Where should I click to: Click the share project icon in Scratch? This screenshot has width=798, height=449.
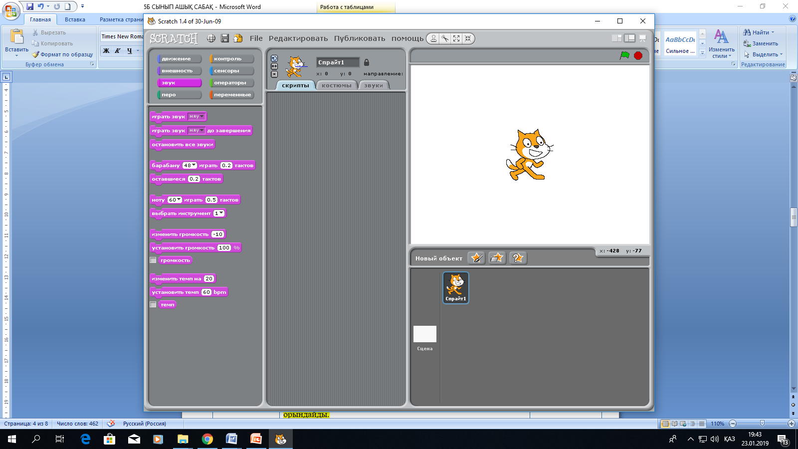(x=238, y=38)
